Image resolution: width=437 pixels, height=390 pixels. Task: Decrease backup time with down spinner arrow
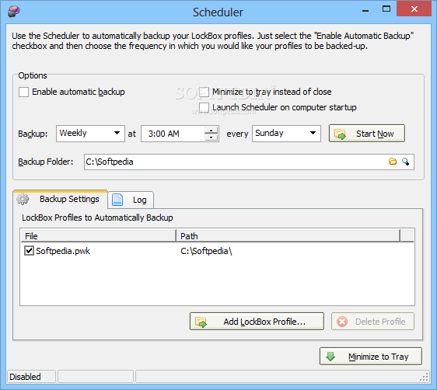(211, 137)
